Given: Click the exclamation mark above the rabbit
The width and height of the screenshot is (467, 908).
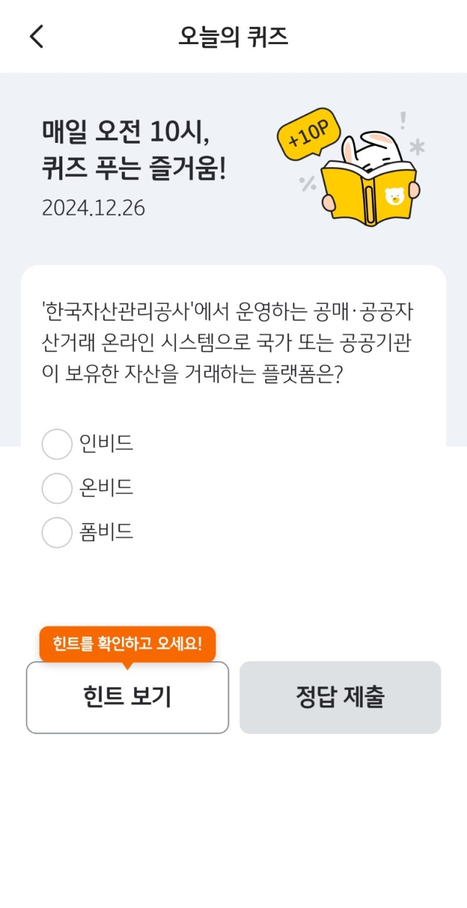Looking at the screenshot, I should click(x=403, y=120).
